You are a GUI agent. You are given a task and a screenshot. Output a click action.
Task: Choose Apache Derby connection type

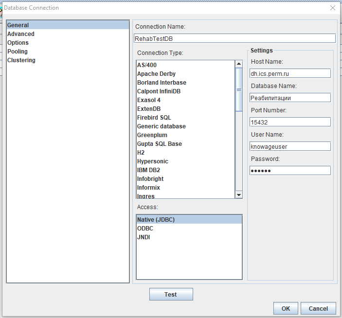click(186, 74)
